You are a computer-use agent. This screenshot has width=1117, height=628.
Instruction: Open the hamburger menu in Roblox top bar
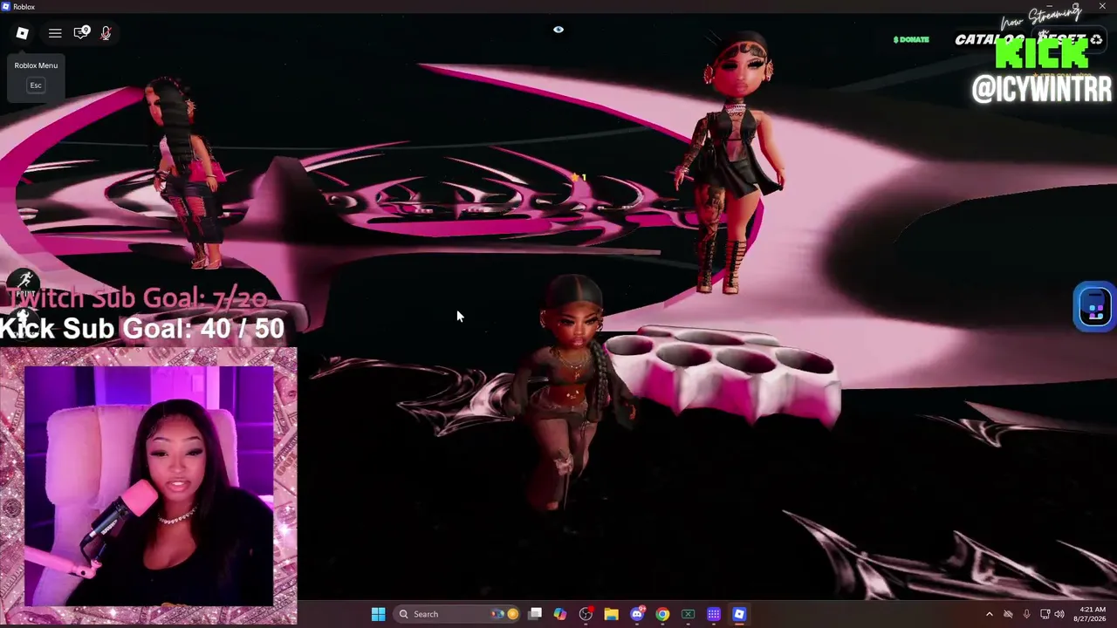coord(55,33)
